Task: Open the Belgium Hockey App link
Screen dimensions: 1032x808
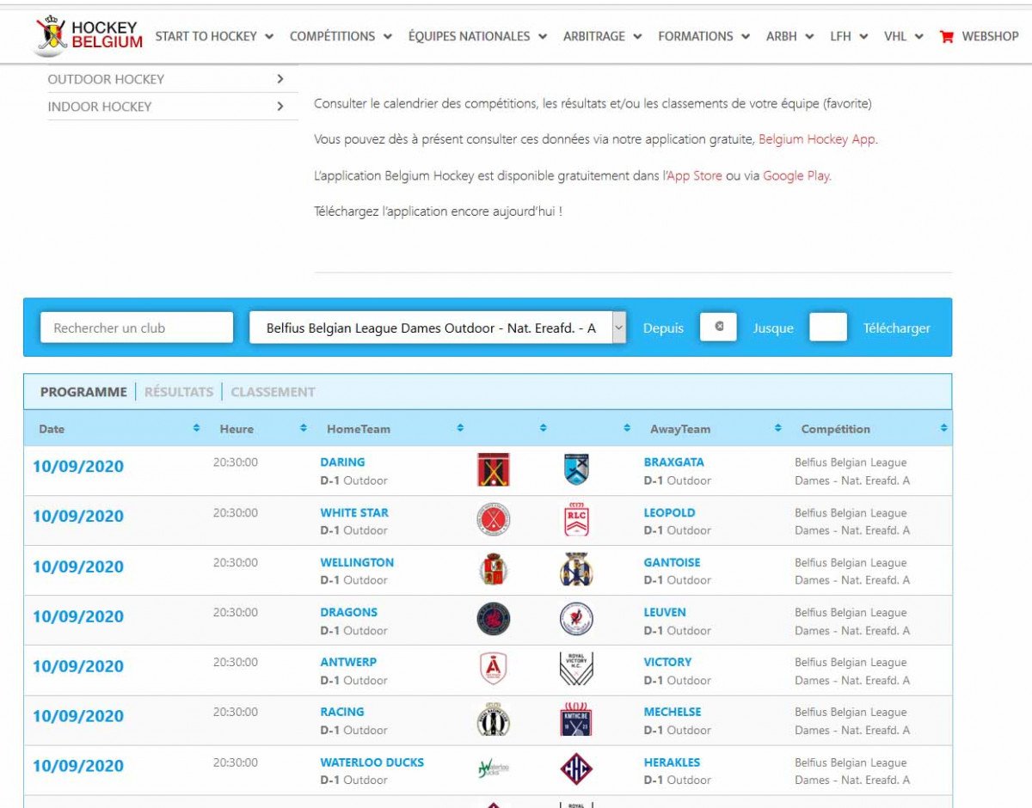Action: point(817,139)
